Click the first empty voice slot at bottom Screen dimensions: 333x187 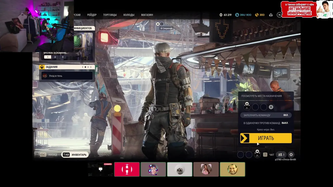coord(241,155)
